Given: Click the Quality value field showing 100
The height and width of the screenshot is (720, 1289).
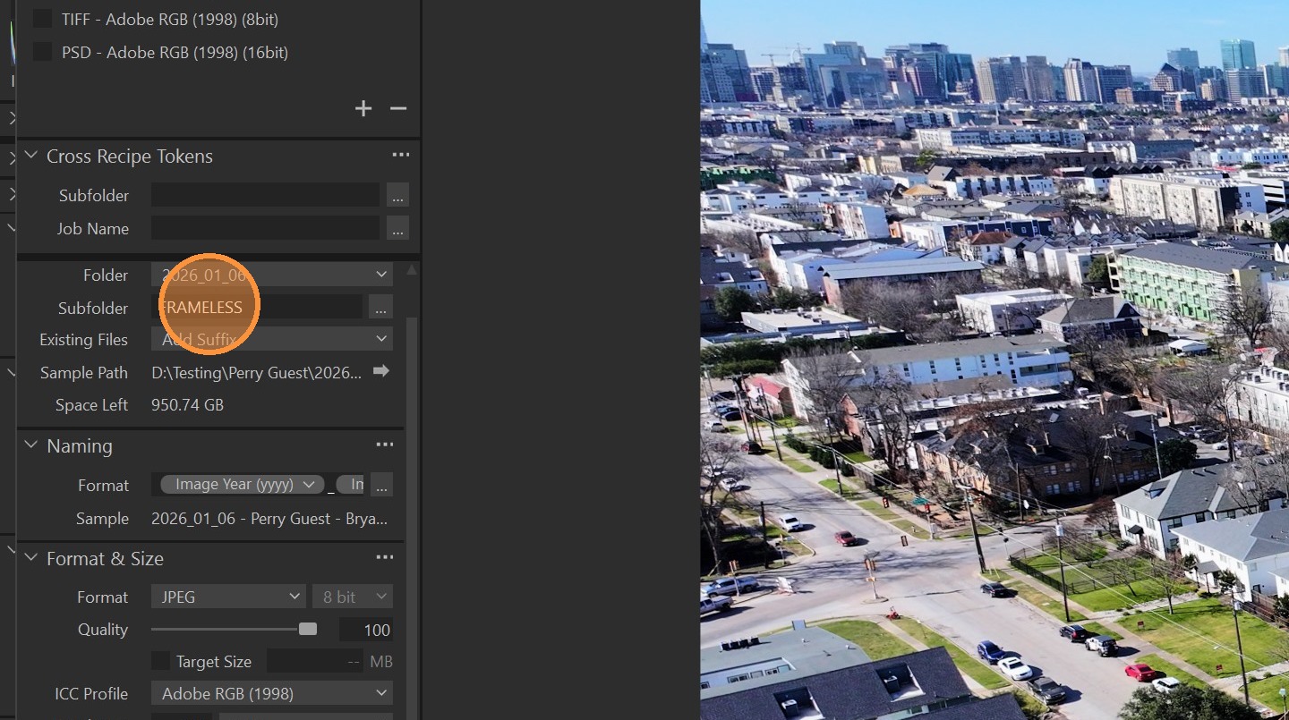Looking at the screenshot, I should click(x=366, y=630).
